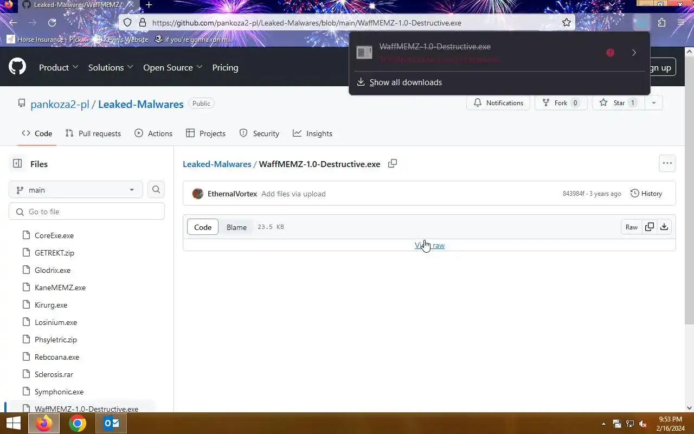Fork the repository button
The height and width of the screenshot is (434, 694).
click(x=561, y=103)
